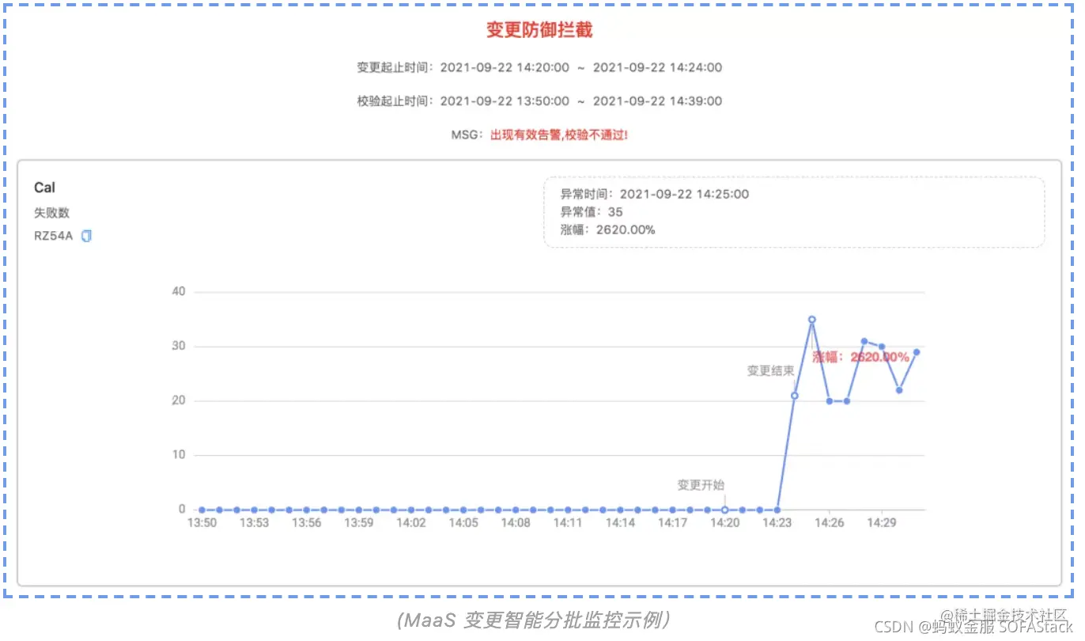
Task: Click 涨幅：2620.00% in the anomaly info box
Action: 608,229
